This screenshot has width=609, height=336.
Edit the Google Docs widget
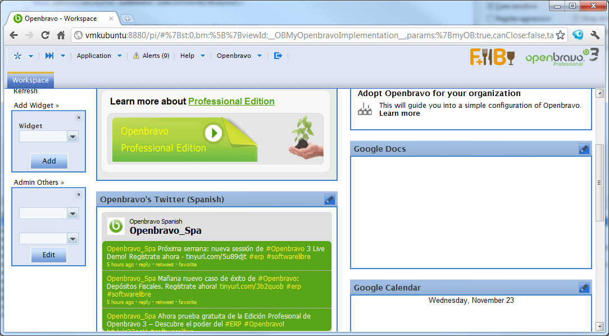(584, 149)
